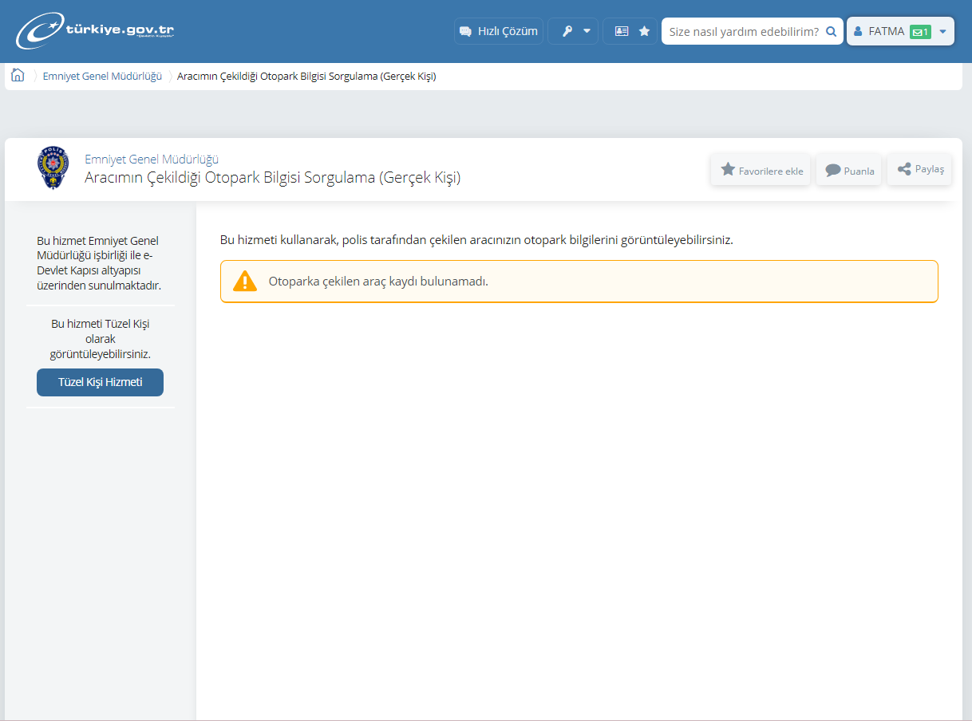972x721 pixels.
Task: Click the orange warning triangle icon
Action: click(x=245, y=282)
